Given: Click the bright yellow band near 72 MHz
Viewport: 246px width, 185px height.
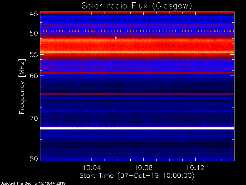Looking at the screenshot, I should coord(137,128).
